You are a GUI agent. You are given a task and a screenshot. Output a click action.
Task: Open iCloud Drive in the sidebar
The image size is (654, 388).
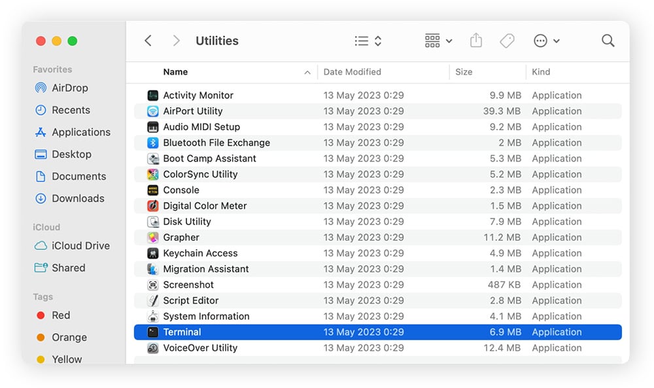tap(72, 246)
